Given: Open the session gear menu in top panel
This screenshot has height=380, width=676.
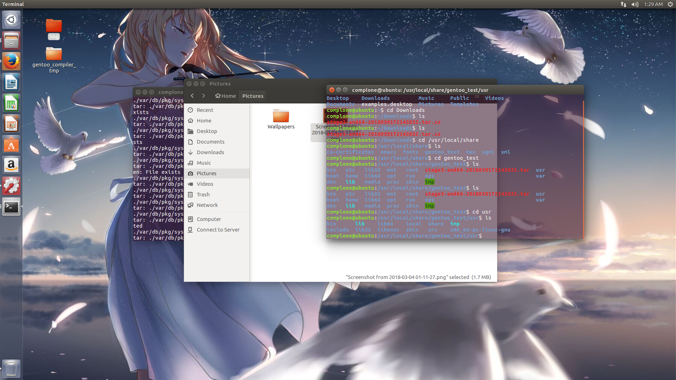Looking at the screenshot, I should click(670, 4).
